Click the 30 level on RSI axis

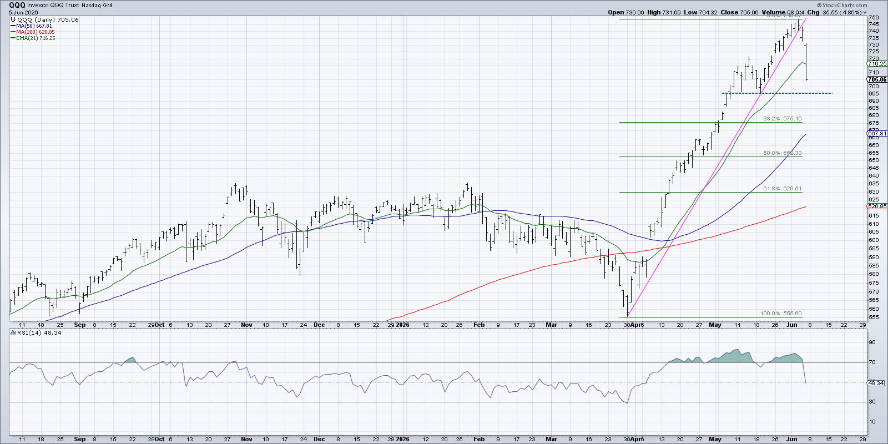pyautogui.click(x=872, y=402)
